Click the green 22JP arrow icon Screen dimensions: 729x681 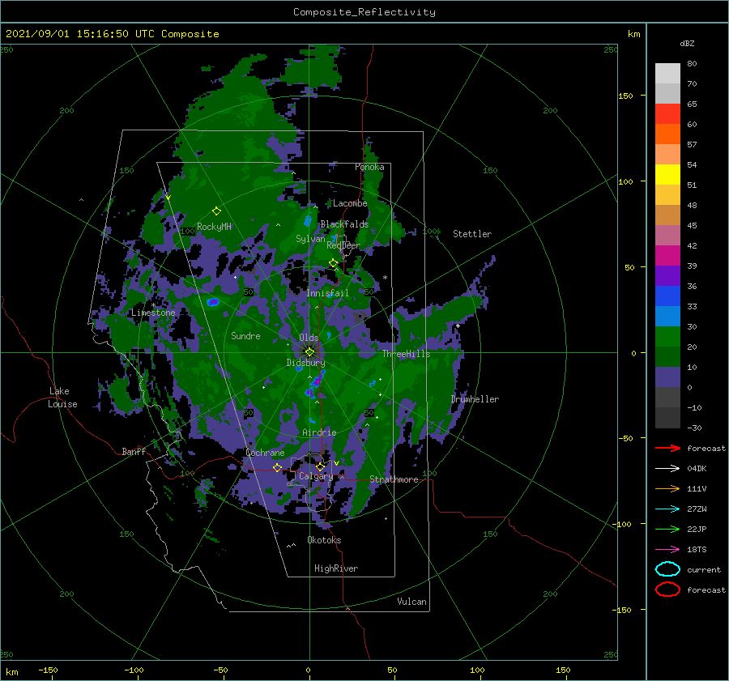tap(667, 529)
